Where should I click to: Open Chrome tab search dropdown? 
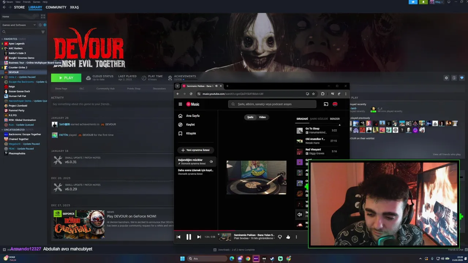(177, 86)
